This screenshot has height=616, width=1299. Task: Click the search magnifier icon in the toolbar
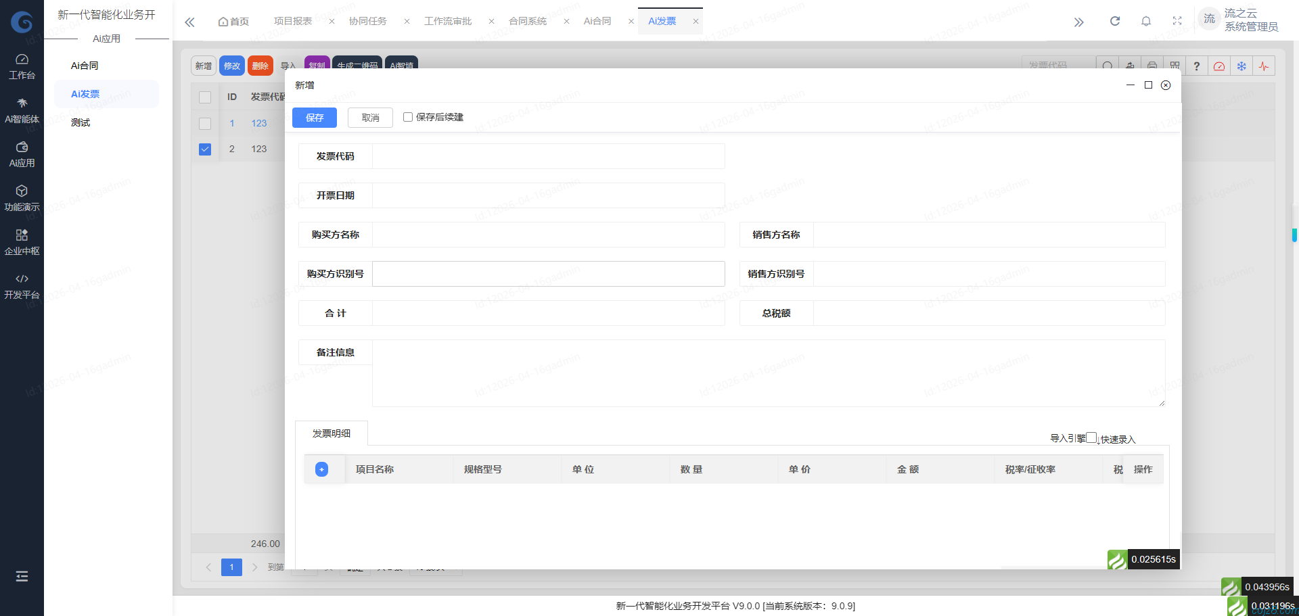(1108, 66)
